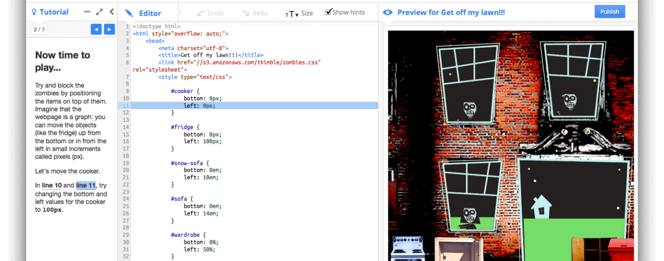Open the tutorial more options ellipsis
This screenshot has height=261, width=664.
(87, 12)
